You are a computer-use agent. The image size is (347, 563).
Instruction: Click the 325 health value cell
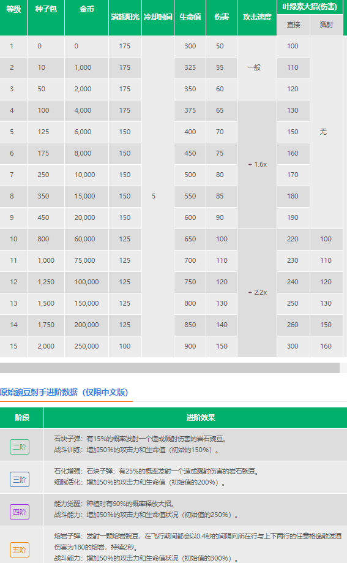point(190,67)
